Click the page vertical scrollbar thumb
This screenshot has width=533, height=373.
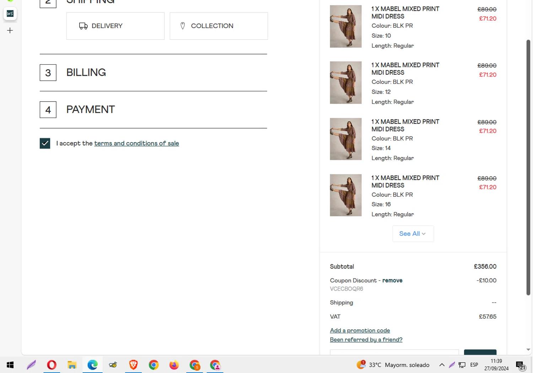[528, 167]
